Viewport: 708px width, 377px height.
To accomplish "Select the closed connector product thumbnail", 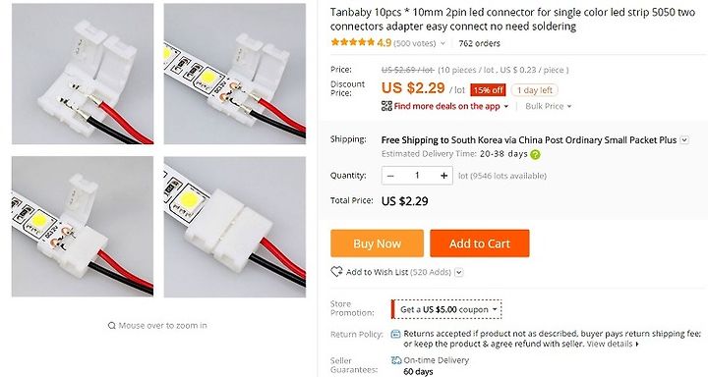I will coord(235,227).
